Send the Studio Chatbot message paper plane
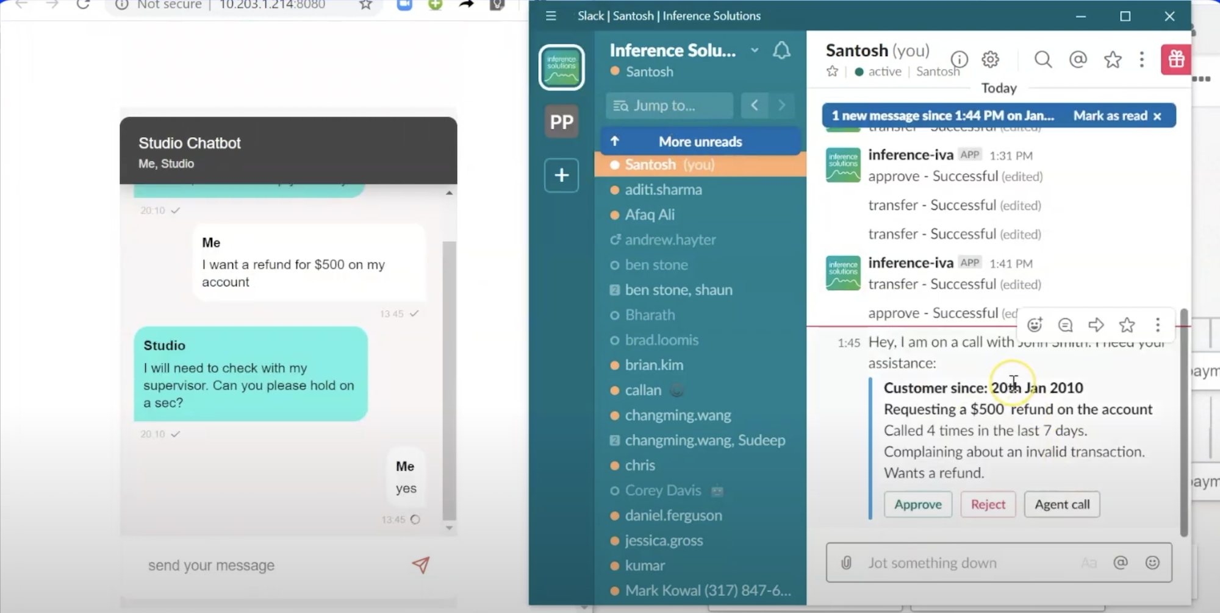1220x613 pixels. (421, 565)
